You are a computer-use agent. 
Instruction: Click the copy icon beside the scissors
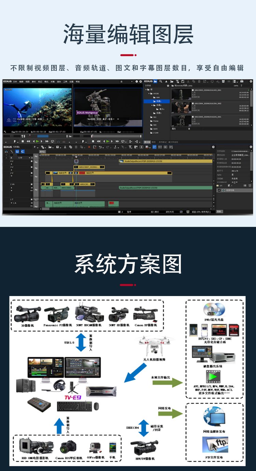tap(70, 147)
